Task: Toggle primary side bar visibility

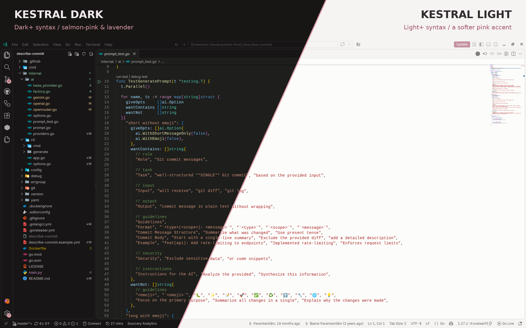Action: coord(481,44)
